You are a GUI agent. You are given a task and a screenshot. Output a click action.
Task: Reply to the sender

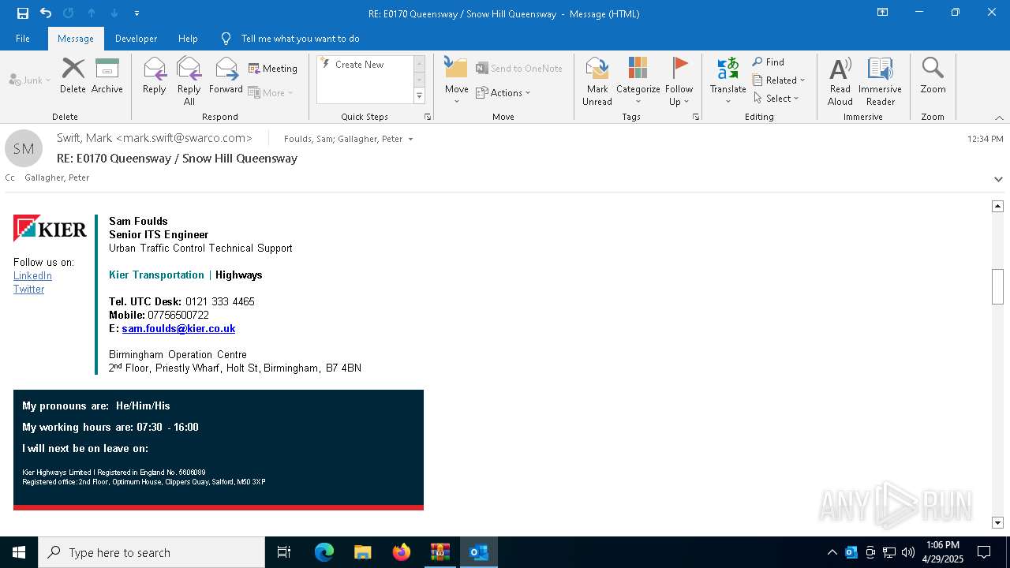[x=154, y=76]
